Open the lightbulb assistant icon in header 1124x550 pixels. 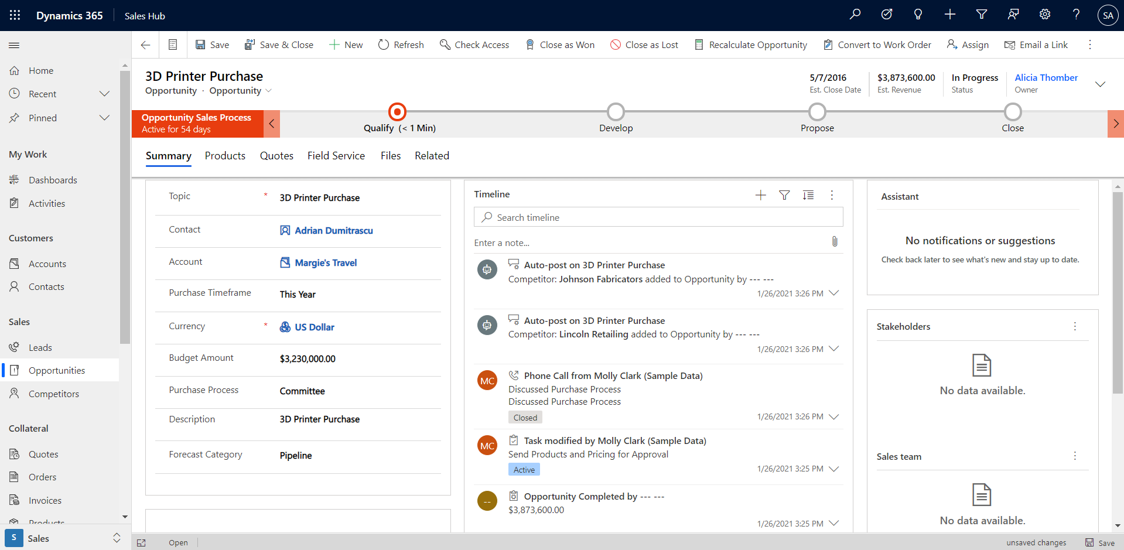click(x=918, y=15)
